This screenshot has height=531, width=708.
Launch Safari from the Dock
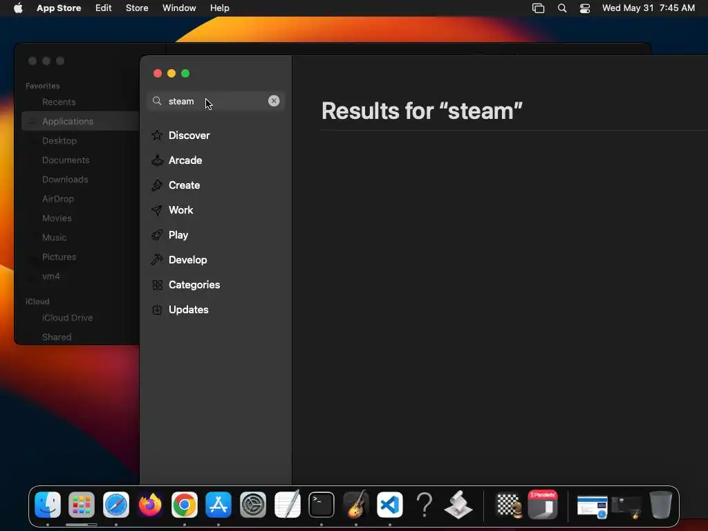click(116, 505)
